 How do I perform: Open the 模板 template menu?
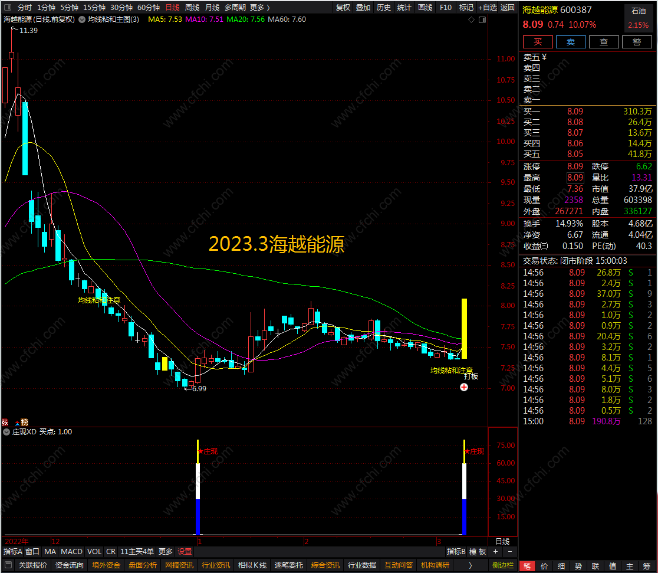tap(478, 552)
